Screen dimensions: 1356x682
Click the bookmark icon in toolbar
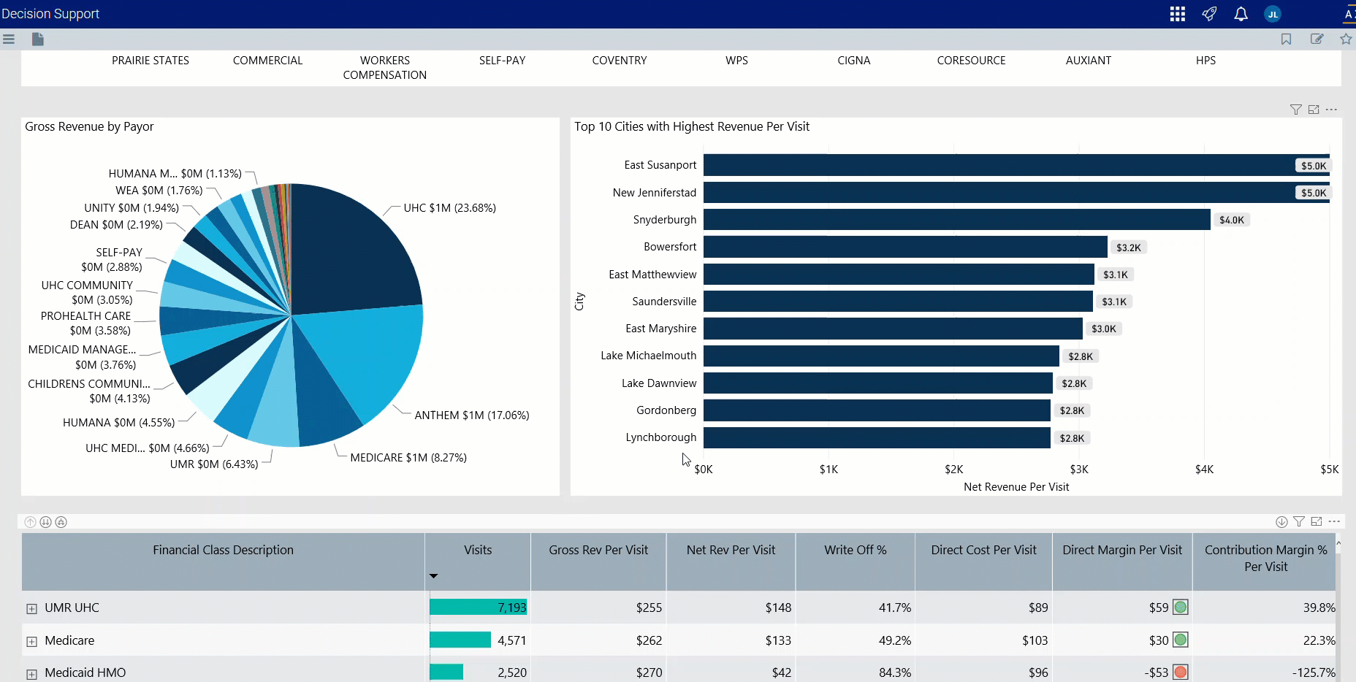click(x=1286, y=39)
